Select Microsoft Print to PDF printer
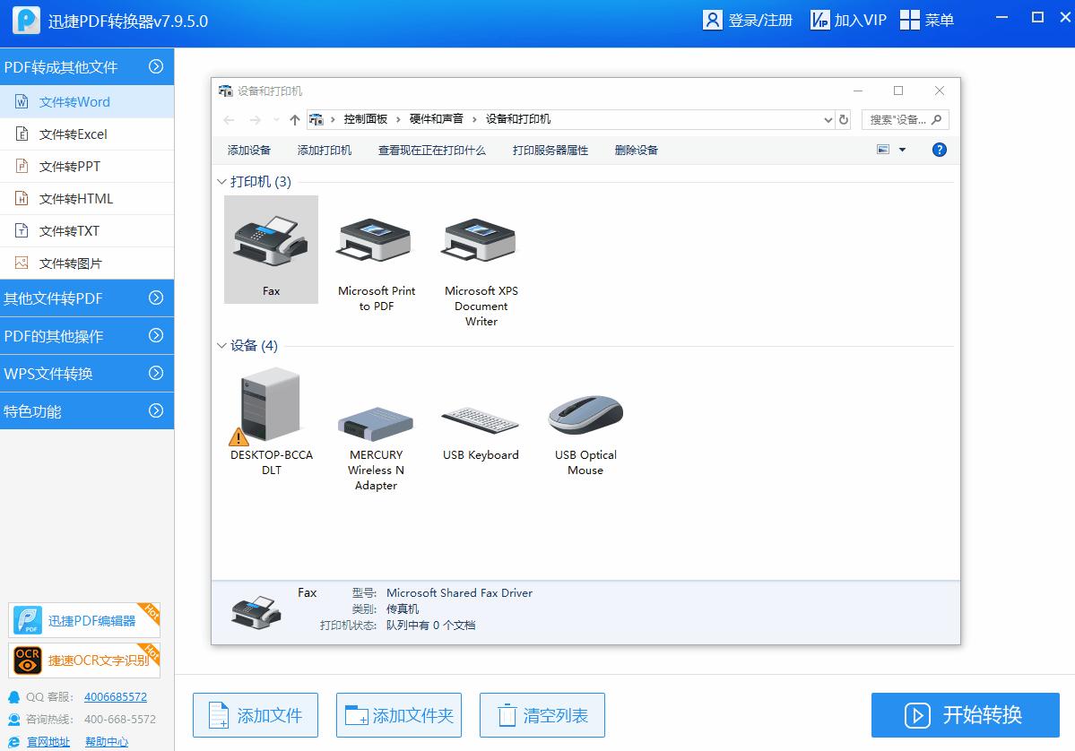The image size is (1075, 751). pyautogui.click(x=375, y=242)
